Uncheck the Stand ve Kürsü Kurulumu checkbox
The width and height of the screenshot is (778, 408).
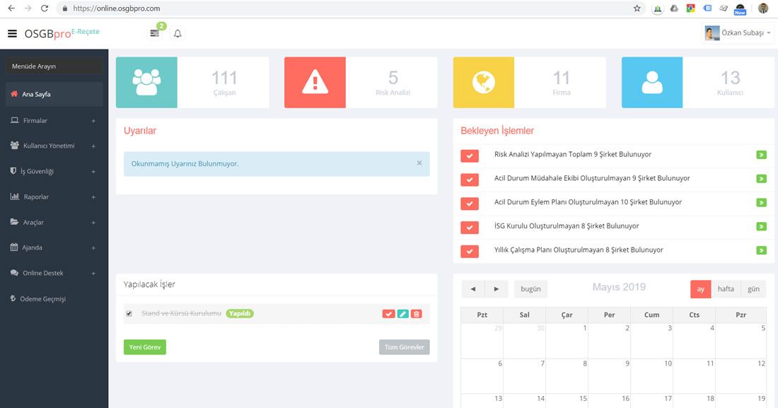(x=129, y=313)
